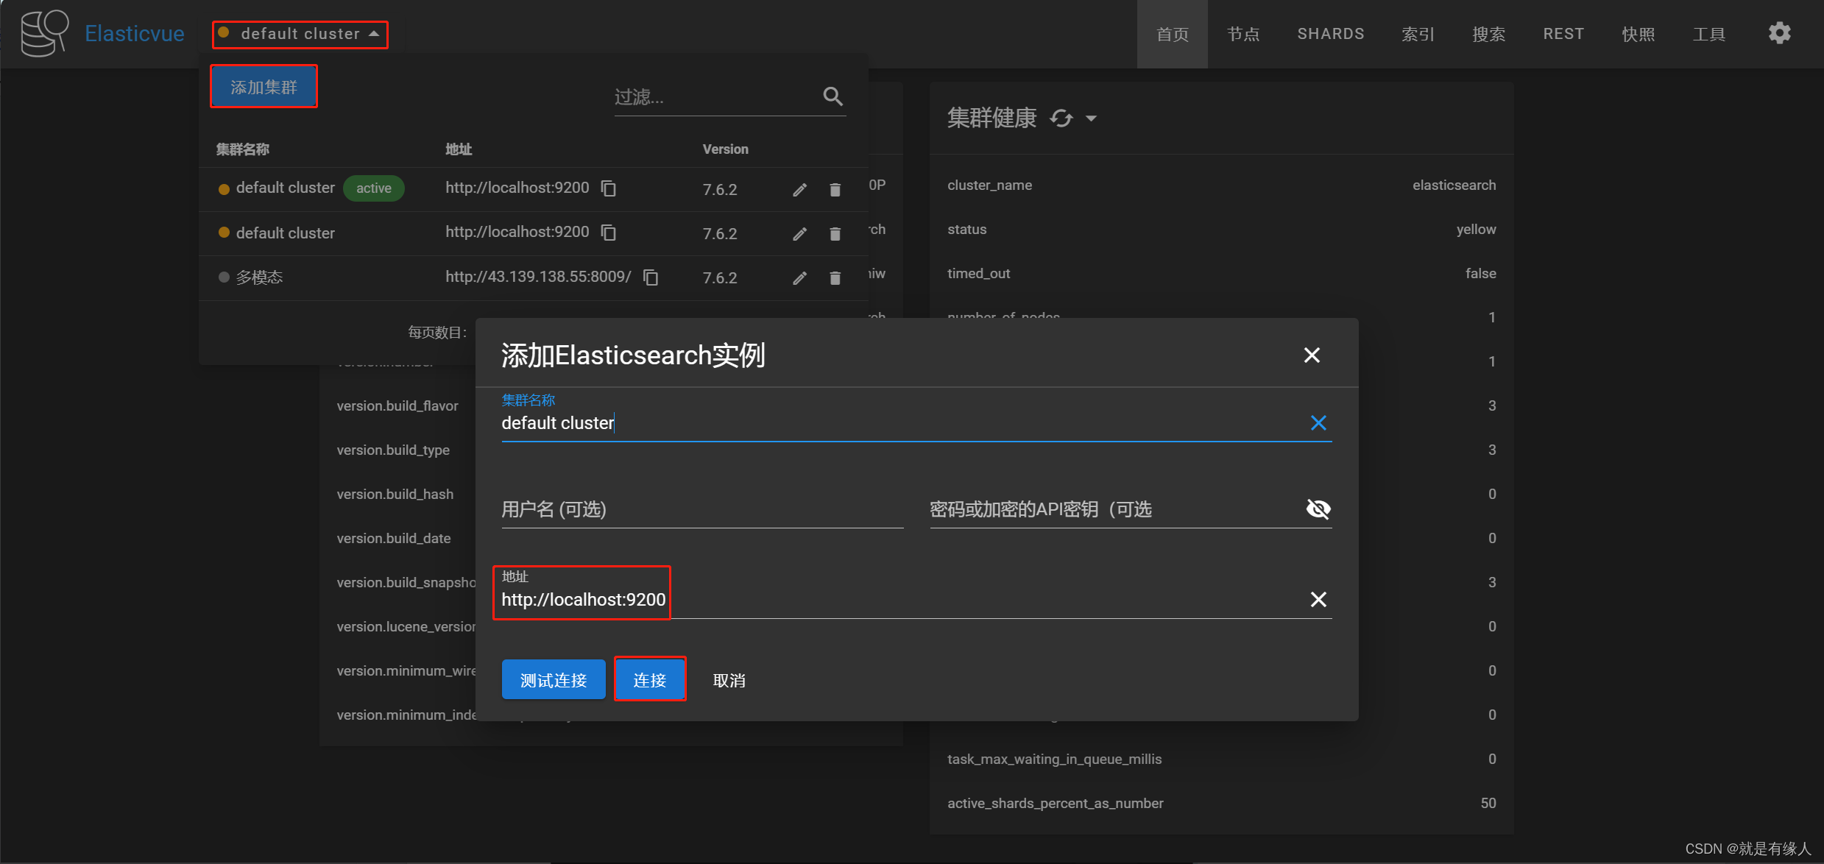Click the search icon beside 过滤 field
Screen dimensions: 1824x864
[833, 96]
